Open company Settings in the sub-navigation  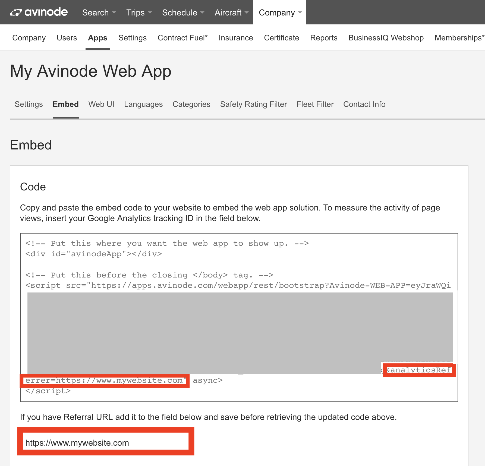pos(133,38)
